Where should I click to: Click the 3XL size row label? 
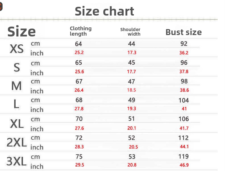tap(16, 161)
